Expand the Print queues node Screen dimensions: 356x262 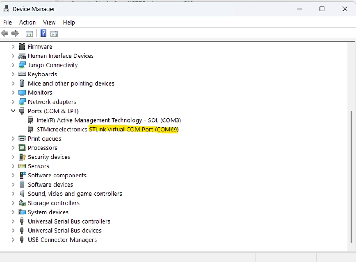tap(13, 138)
